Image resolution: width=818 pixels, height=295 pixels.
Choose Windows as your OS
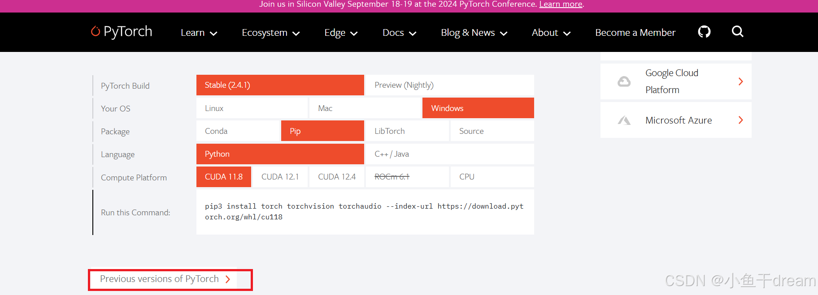[x=478, y=108]
